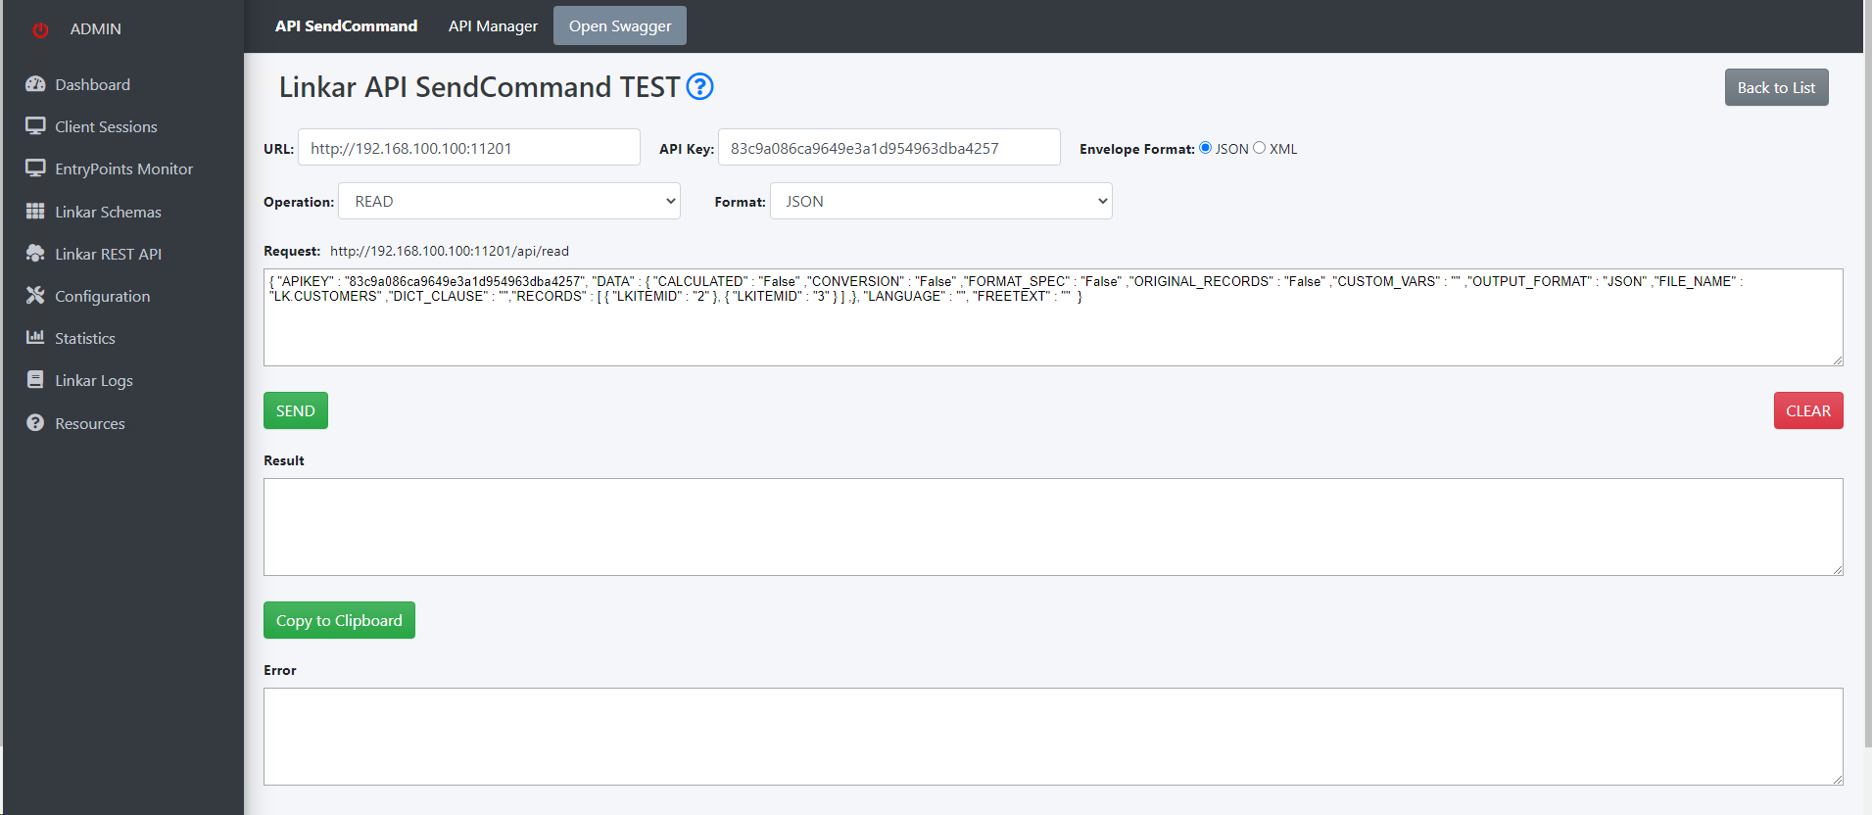Click into the Error textarea
The width and height of the screenshot is (1872, 815).
[1053, 737]
